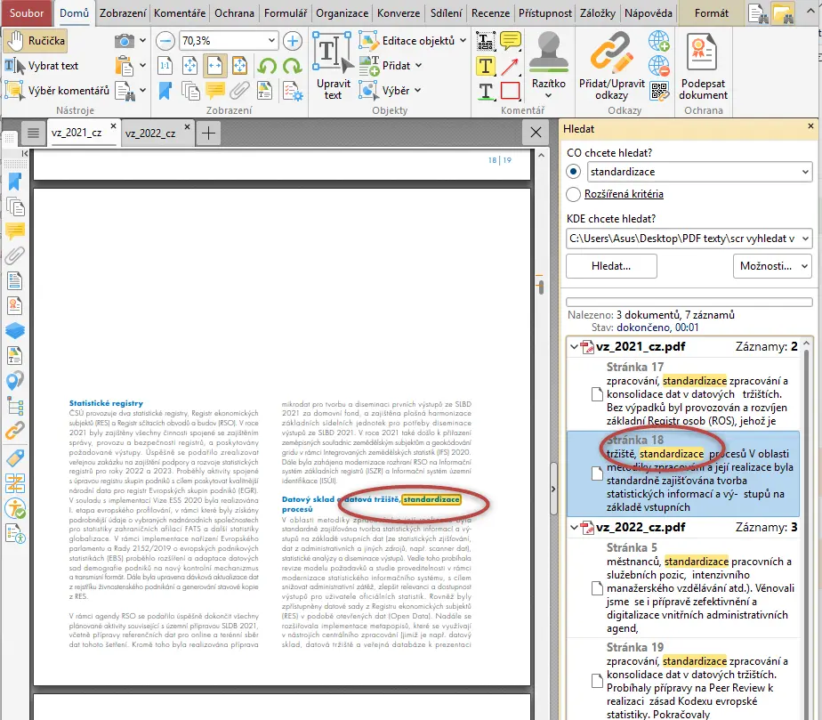
Task: Open the document tabs list menu icon
Action: pos(33,133)
